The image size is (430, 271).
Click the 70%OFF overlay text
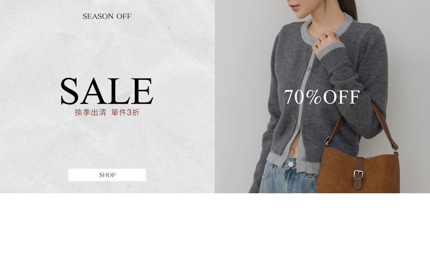321,97
